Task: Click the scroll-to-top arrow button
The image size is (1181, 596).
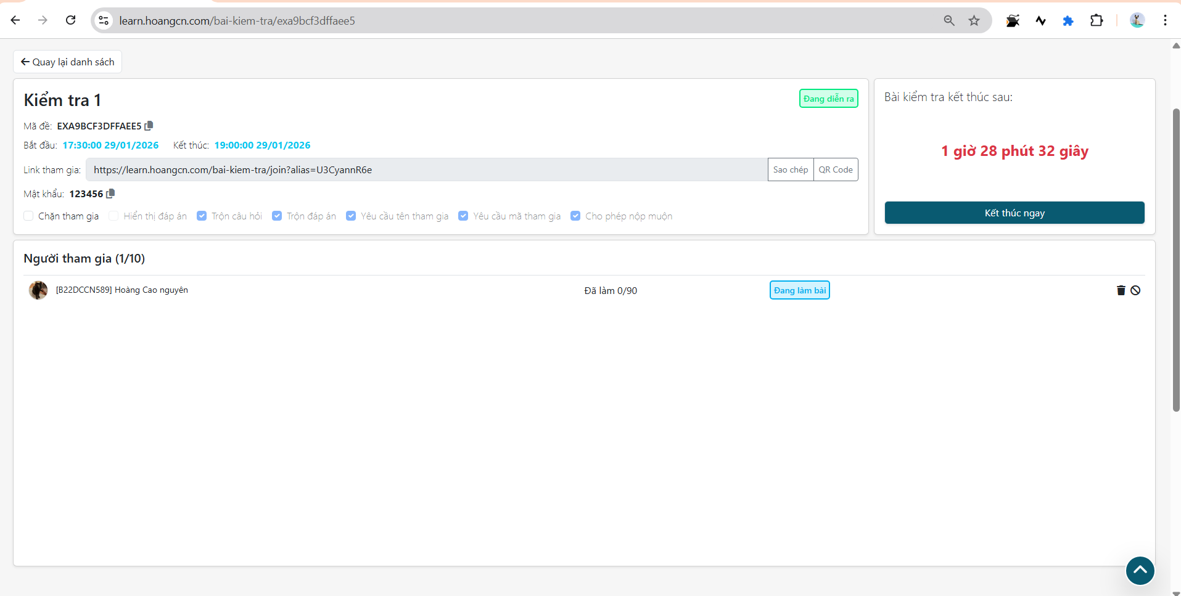Action: [x=1140, y=570]
